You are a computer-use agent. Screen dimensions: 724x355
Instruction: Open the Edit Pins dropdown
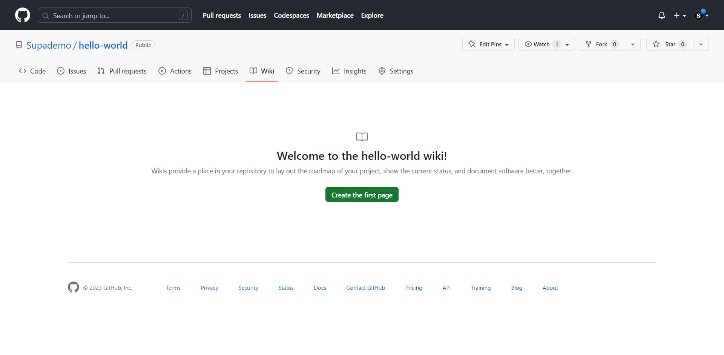pos(488,44)
